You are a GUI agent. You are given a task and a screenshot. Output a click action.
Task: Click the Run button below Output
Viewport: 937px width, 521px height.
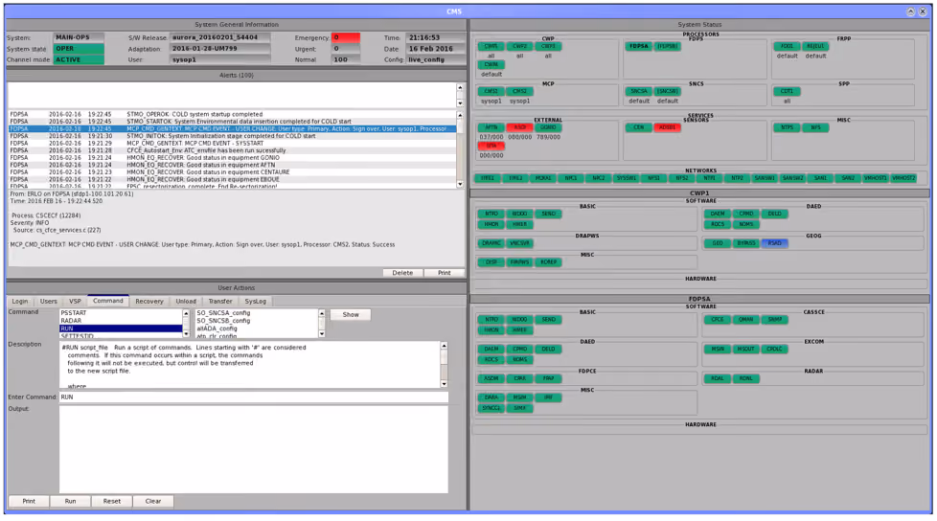(x=71, y=501)
